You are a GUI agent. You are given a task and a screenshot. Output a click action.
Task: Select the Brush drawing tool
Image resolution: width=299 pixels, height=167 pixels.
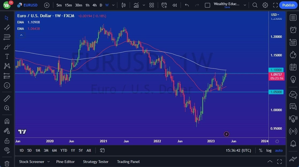7,47
